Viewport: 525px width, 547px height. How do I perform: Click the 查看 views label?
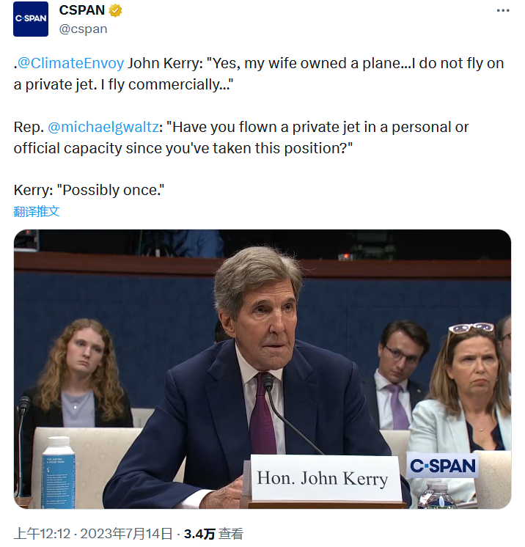point(231,534)
